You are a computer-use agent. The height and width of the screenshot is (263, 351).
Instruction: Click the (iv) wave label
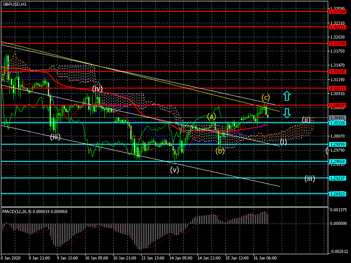click(x=97, y=89)
